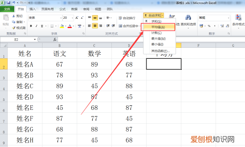Screen dimensions: 245x147
Task: Apply the cell borders icon
Action: click(x=52, y=26)
